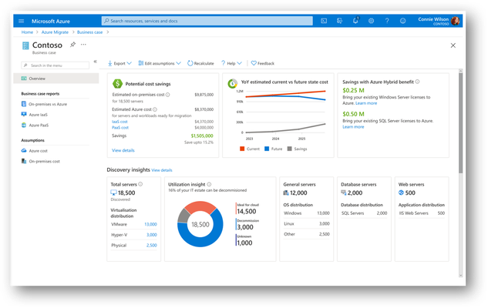The width and height of the screenshot is (488, 308).
Task: Click the Future legend swatch
Action: point(267,149)
